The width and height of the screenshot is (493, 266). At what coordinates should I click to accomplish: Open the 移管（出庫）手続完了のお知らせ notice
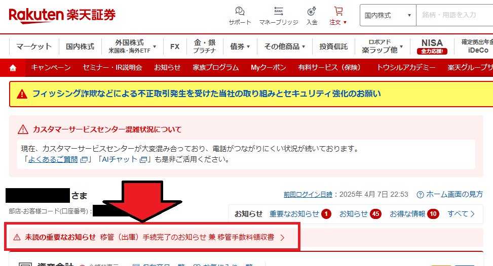coord(187,237)
